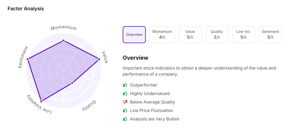The width and height of the screenshot is (293, 133).
Task: Click the red thumbs-down Below Average Quality icon
Action: pos(125,102)
